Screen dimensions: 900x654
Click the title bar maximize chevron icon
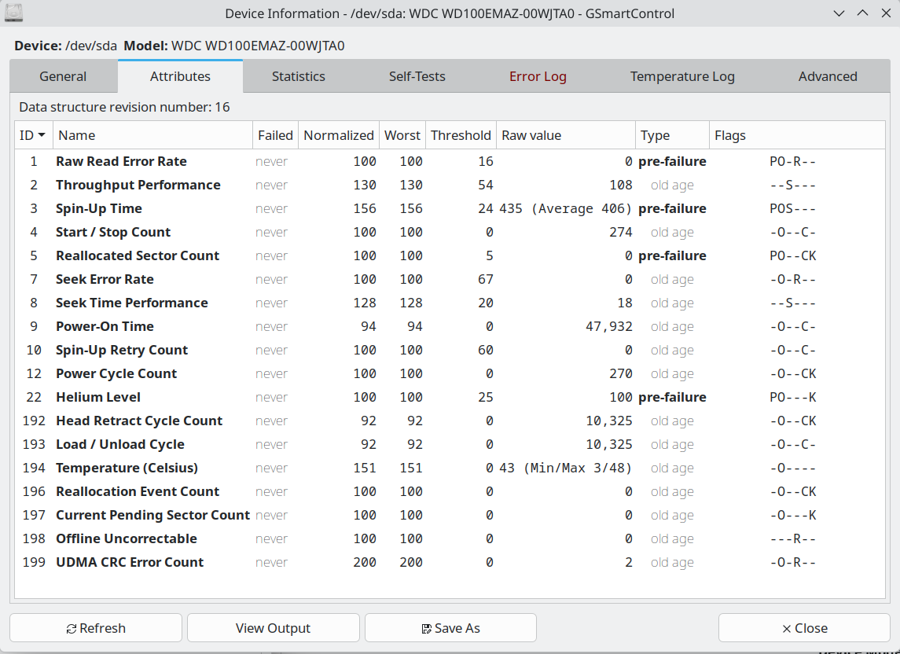tap(862, 13)
